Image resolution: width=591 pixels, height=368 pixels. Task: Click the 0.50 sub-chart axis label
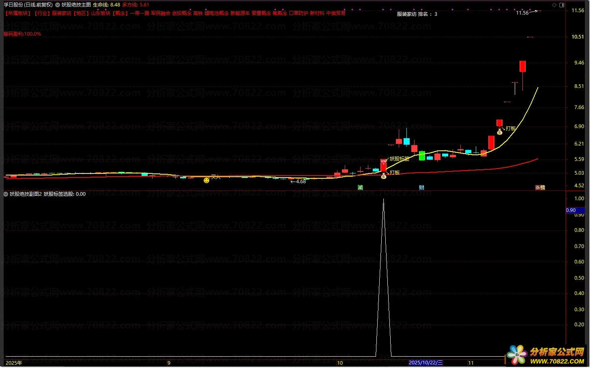pos(579,278)
